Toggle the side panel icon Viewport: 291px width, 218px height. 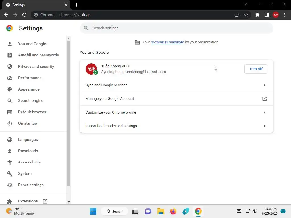pyautogui.click(x=267, y=15)
